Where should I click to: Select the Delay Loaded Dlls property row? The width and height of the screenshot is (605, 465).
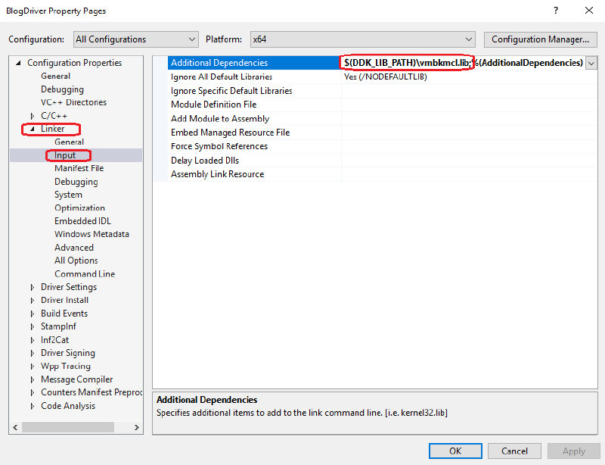pos(207,161)
